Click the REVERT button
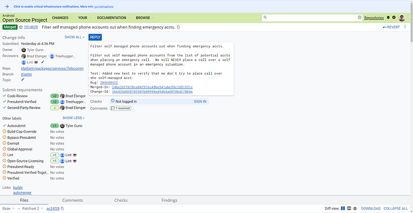 [x=391, y=27]
